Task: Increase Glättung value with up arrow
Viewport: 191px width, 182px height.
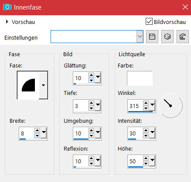Action: (91, 75)
